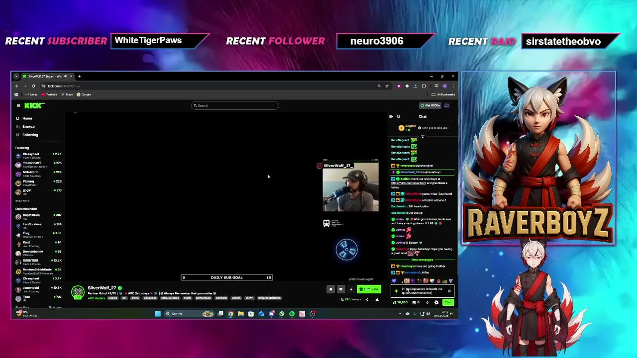Open the tab search dropdown arrow
The height and width of the screenshot is (358, 637).
click(x=16, y=76)
